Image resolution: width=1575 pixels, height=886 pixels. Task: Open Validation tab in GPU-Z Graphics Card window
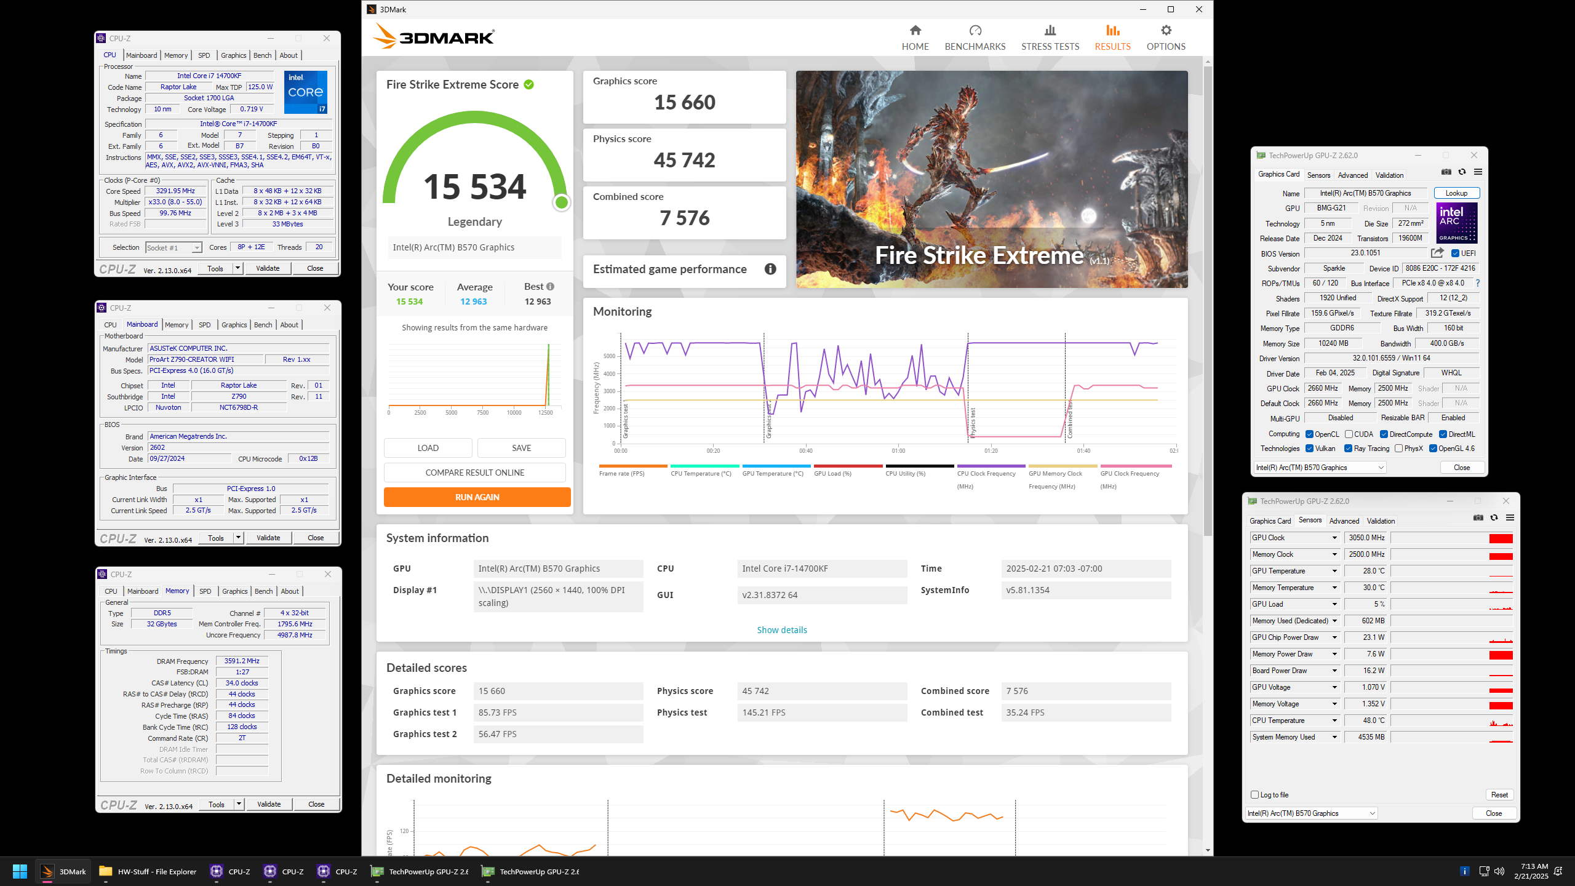(1389, 175)
